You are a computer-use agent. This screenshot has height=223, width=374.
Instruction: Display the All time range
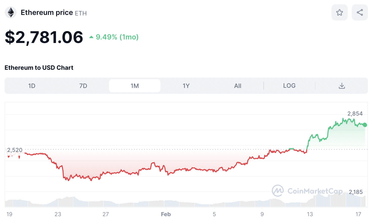click(x=238, y=86)
